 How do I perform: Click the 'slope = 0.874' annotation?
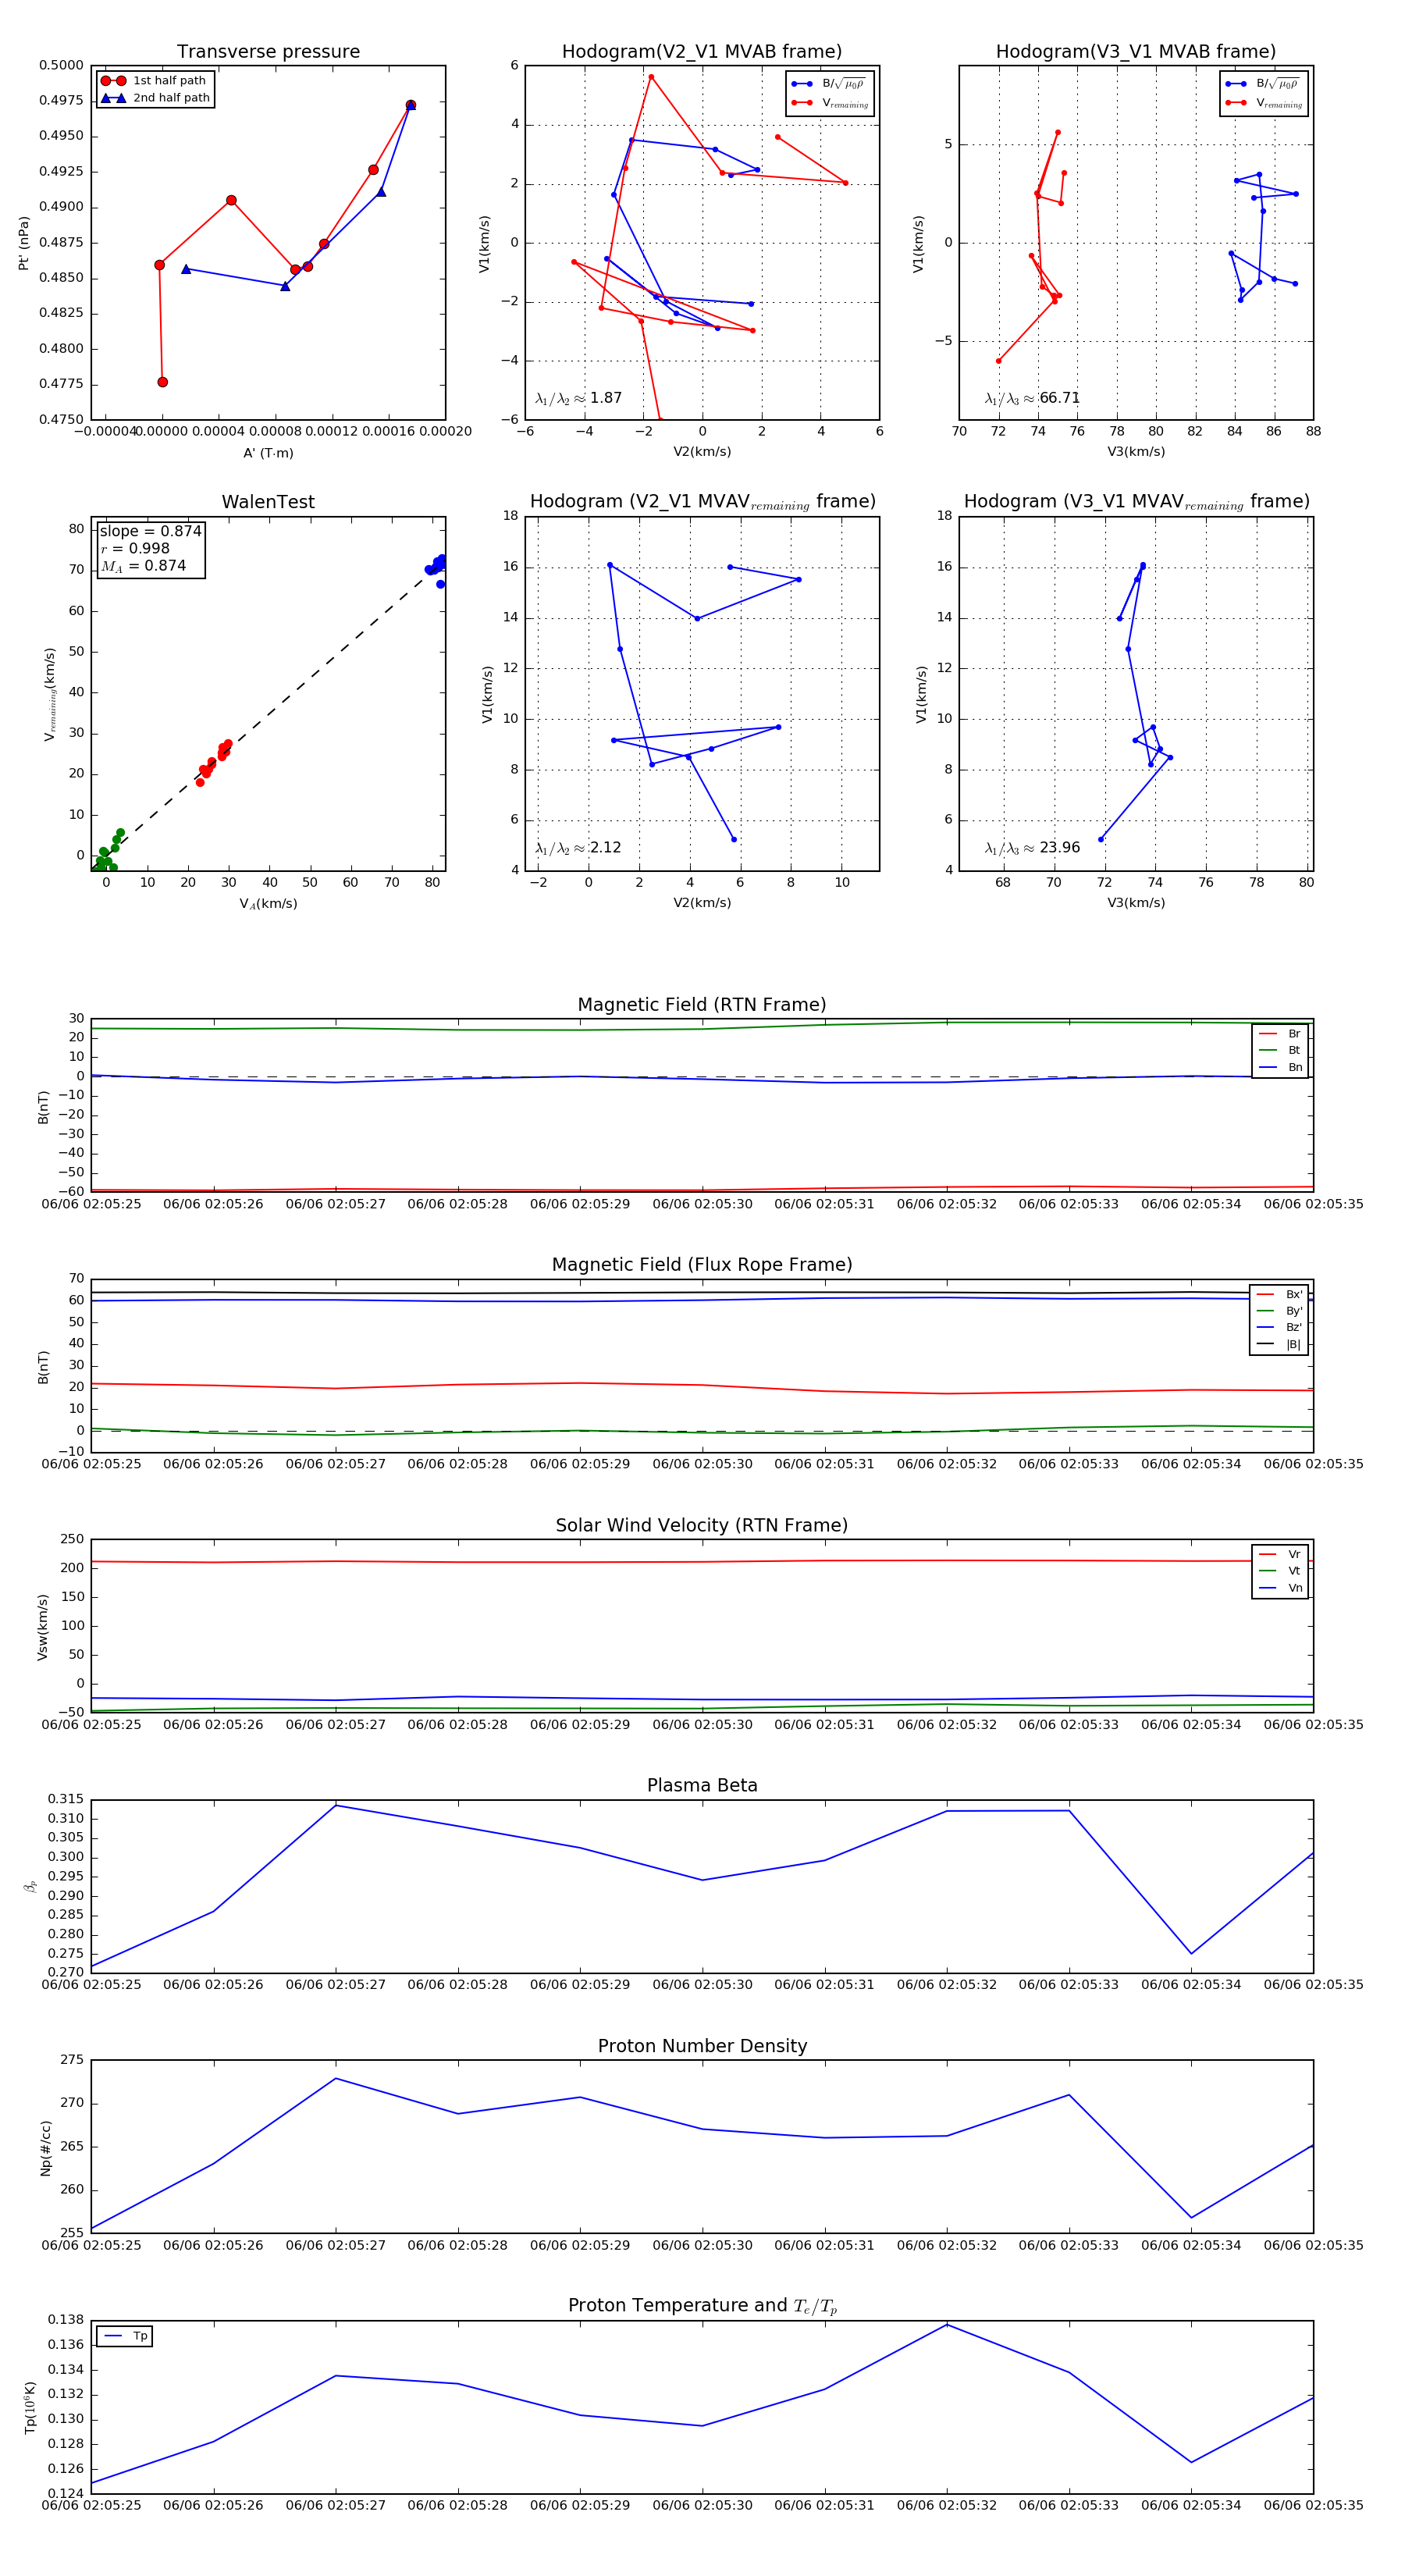(150, 531)
